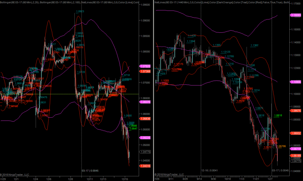Click the red 1.0572 level label

[267, 147]
